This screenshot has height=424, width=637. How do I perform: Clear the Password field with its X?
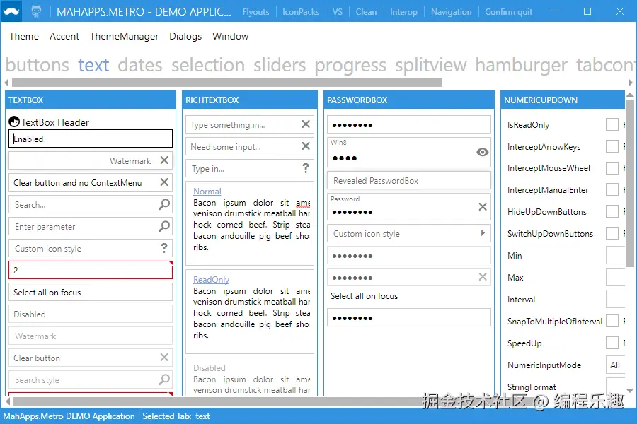point(483,207)
